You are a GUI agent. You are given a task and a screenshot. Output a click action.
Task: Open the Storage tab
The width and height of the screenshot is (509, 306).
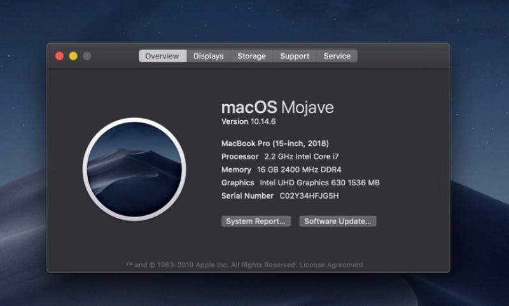pyautogui.click(x=251, y=56)
